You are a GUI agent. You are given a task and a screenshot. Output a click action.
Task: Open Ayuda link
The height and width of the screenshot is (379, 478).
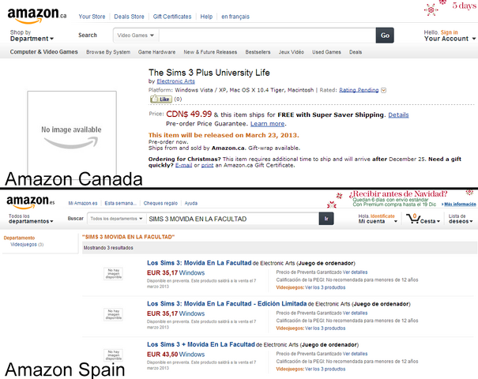pyautogui.click(x=191, y=203)
